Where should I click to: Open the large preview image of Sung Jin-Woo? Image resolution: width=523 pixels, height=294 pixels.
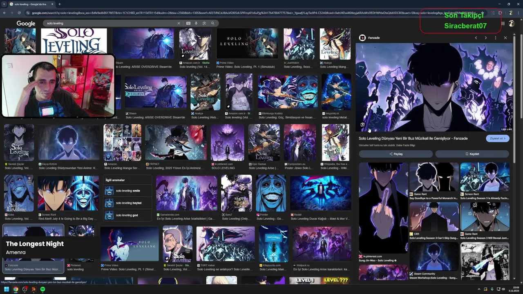(434, 87)
